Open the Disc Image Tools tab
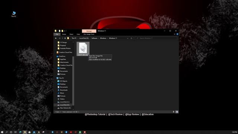 (x=89, y=34)
